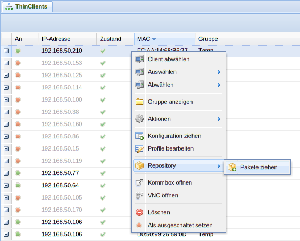Click the green checkmark state of 192.168.50.125
300x241 pixels.
pos(103,76)
